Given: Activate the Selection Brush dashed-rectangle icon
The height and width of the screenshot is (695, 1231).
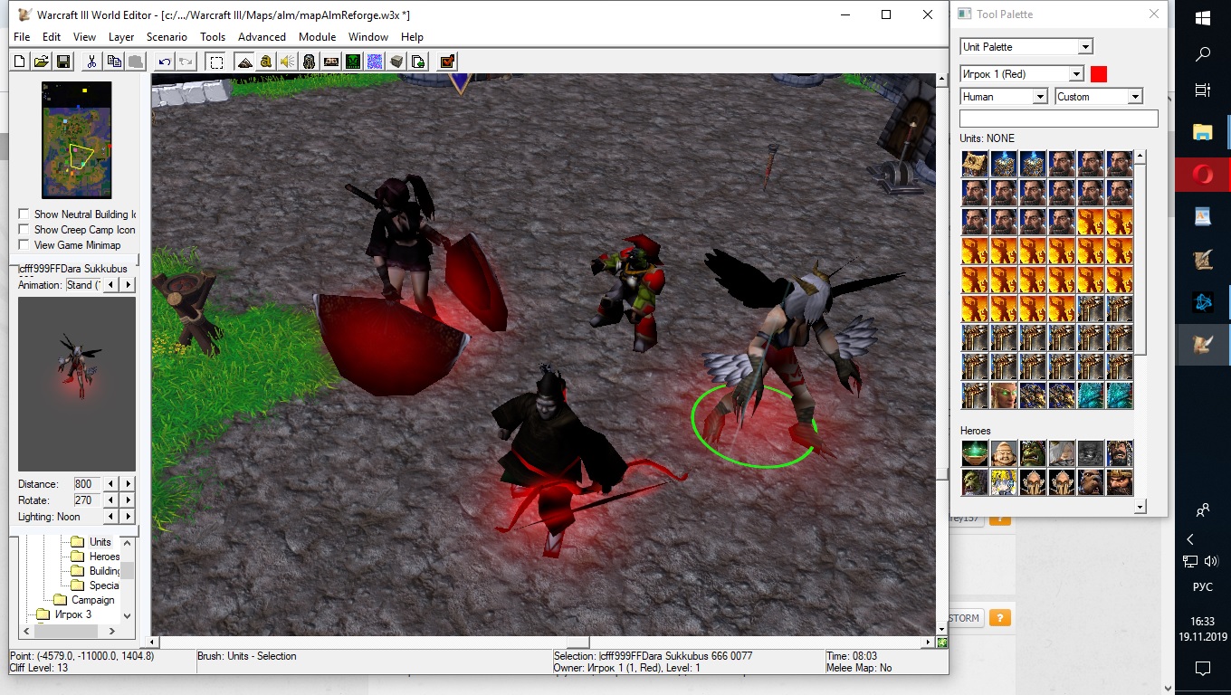Looking at the screenshot, I should tap(215, 62).
